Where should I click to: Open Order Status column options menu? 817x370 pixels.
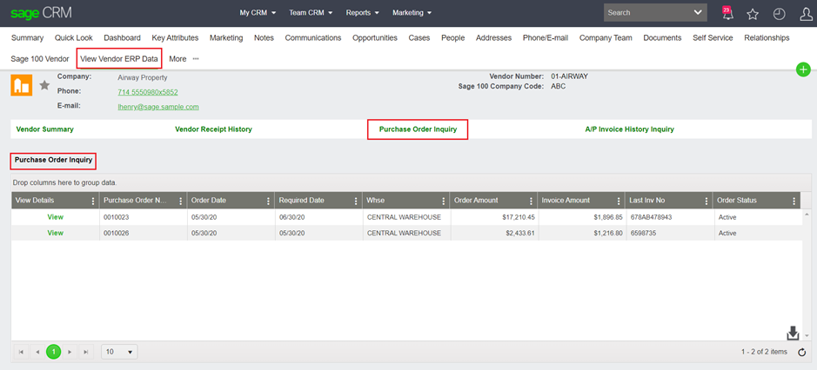pos(794,201)
